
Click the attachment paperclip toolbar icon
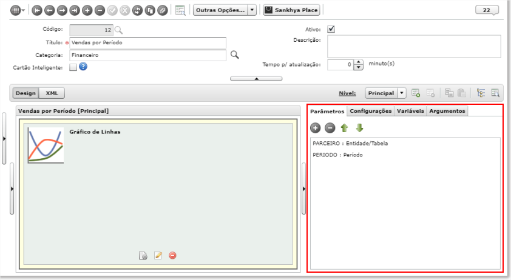162,10
